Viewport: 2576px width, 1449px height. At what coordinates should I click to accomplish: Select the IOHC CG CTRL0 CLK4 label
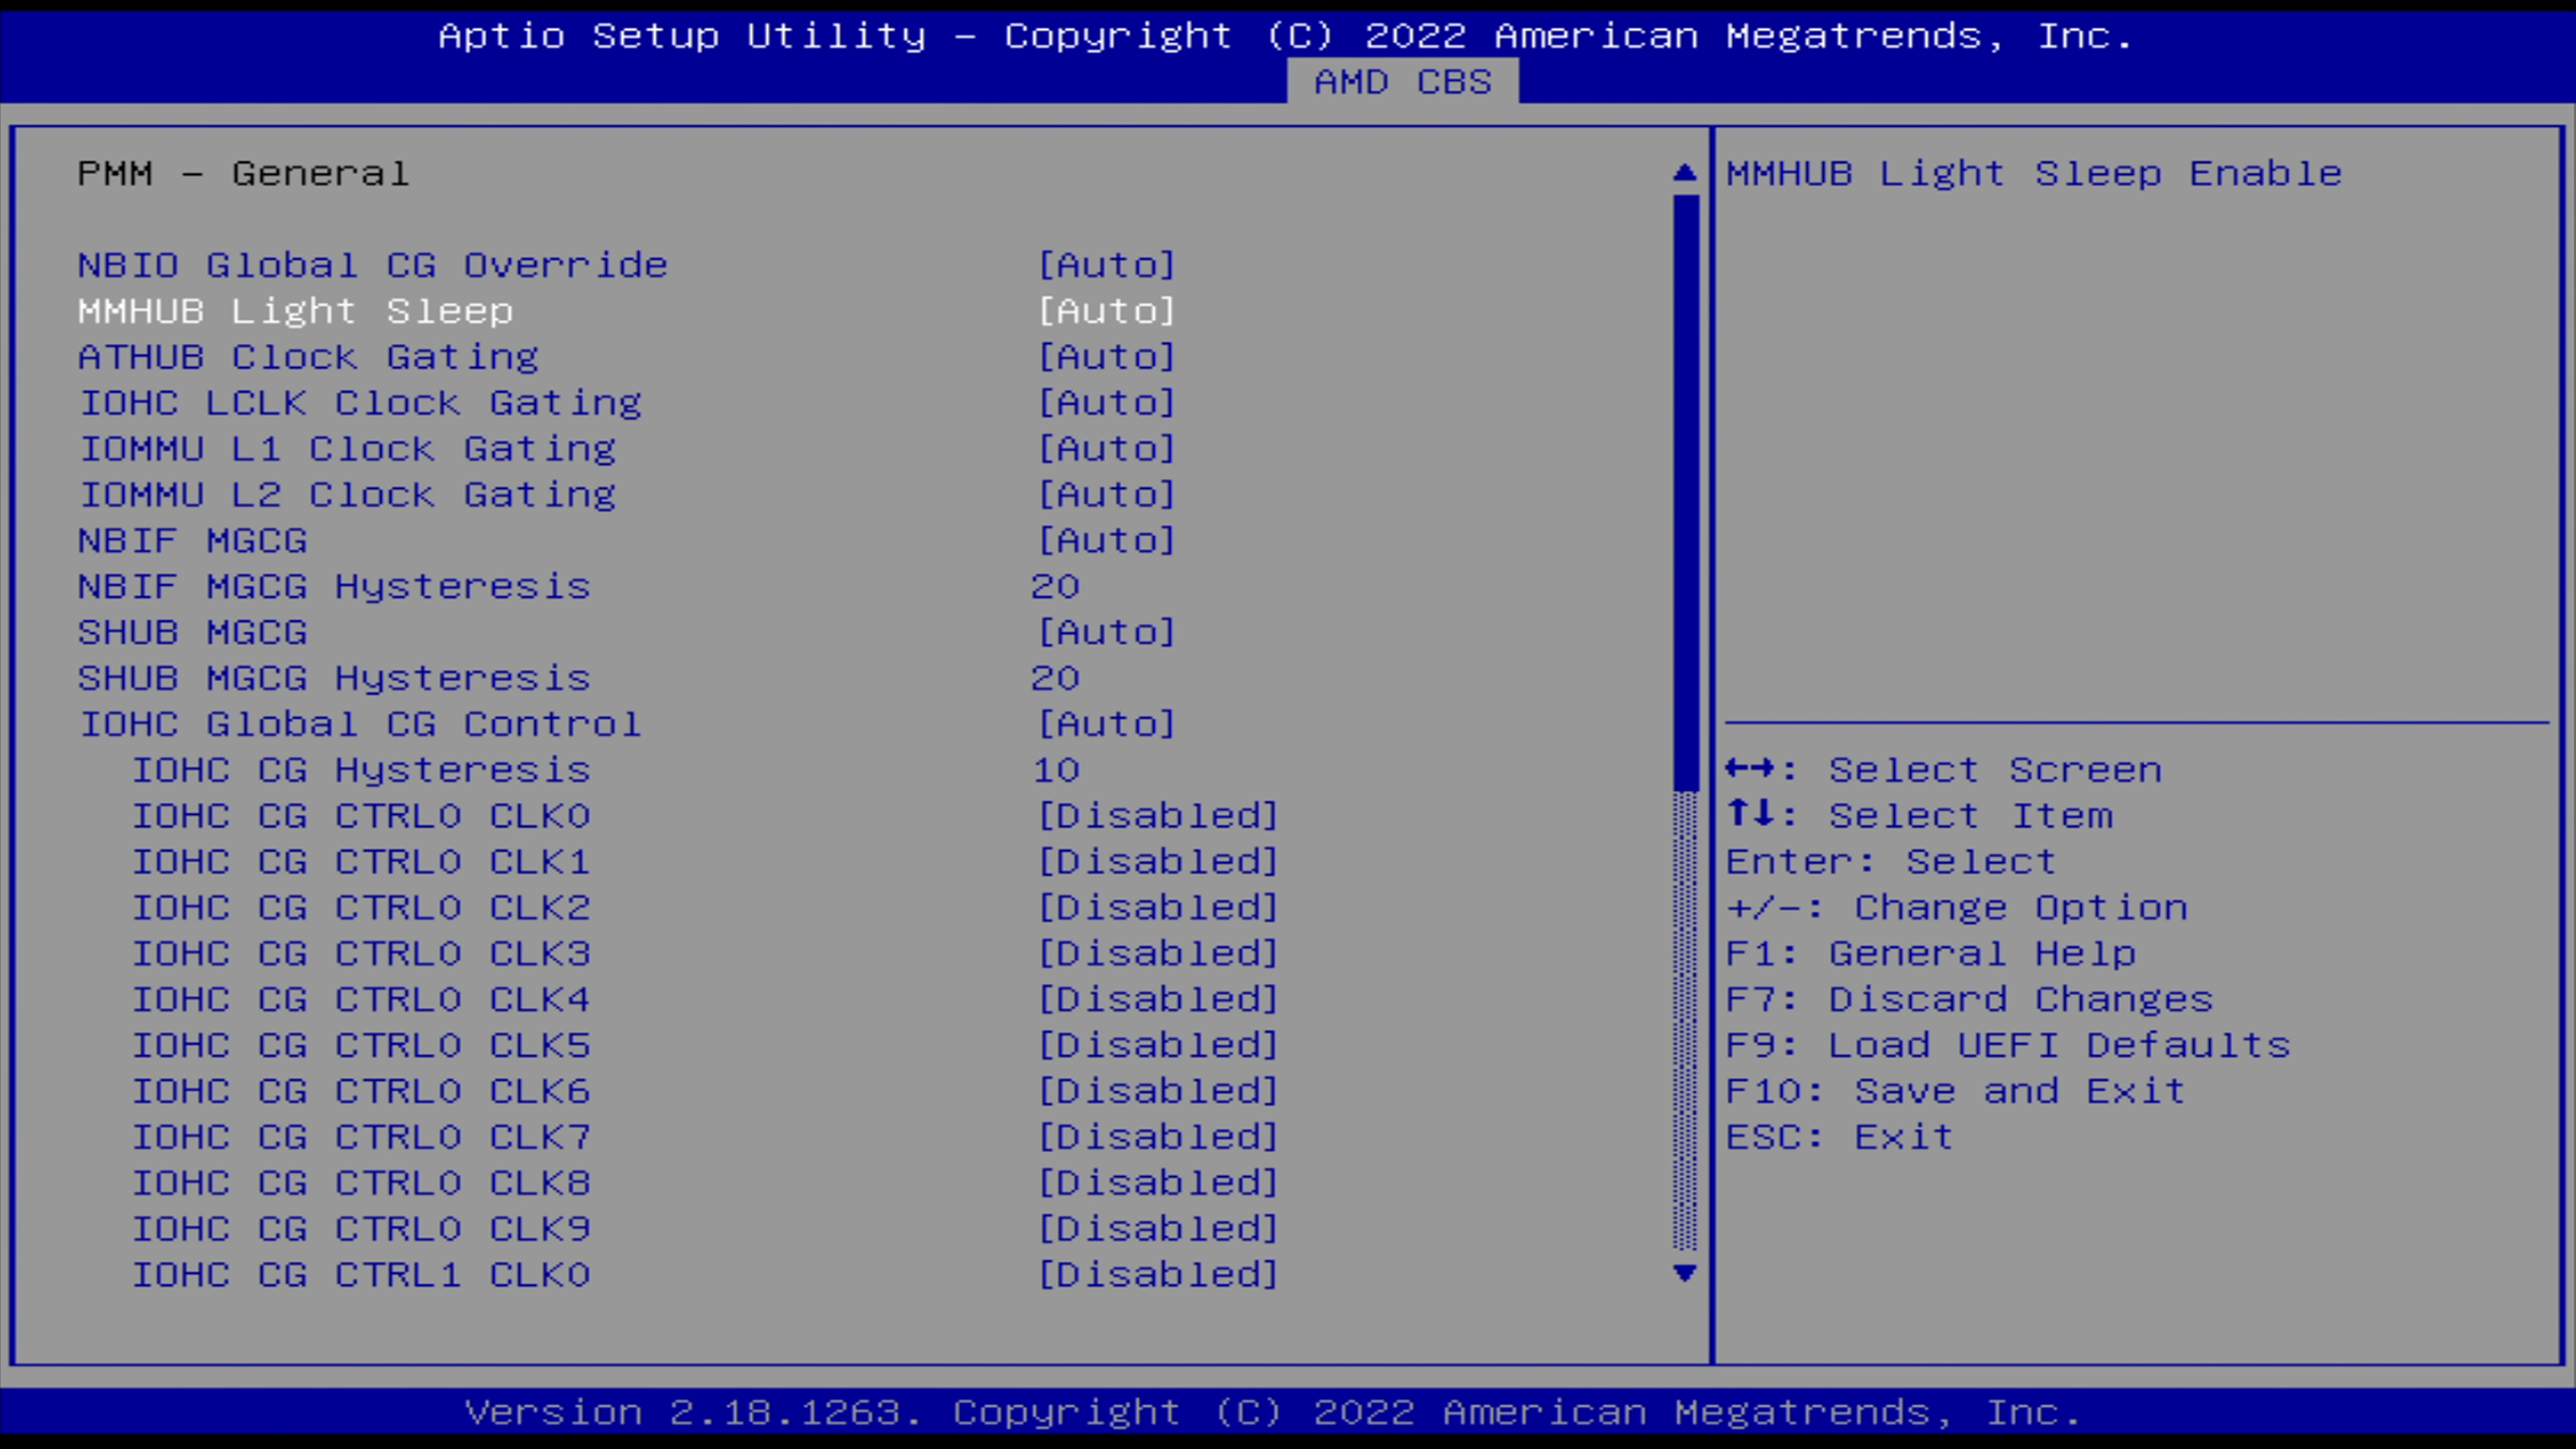point(361,1000)
